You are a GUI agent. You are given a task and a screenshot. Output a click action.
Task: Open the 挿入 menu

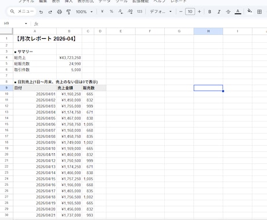[x=68, y=1]
